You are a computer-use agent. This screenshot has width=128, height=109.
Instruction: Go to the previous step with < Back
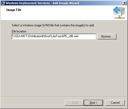pos(74,103)
